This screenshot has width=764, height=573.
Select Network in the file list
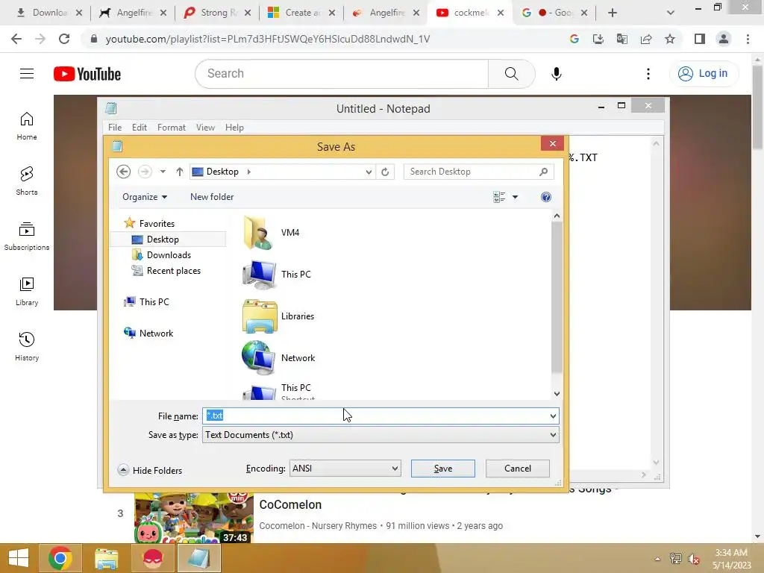[x=279, y=358]
